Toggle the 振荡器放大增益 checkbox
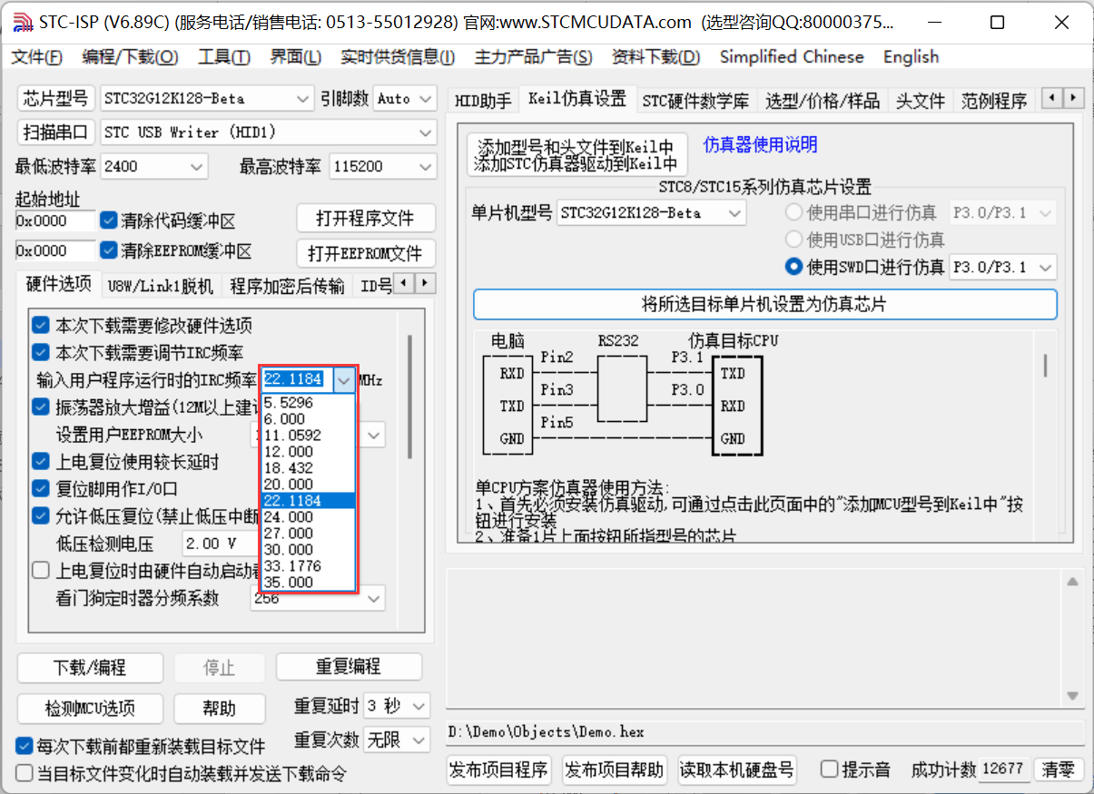Screen dimensions: 1094x794 point(41,407)
